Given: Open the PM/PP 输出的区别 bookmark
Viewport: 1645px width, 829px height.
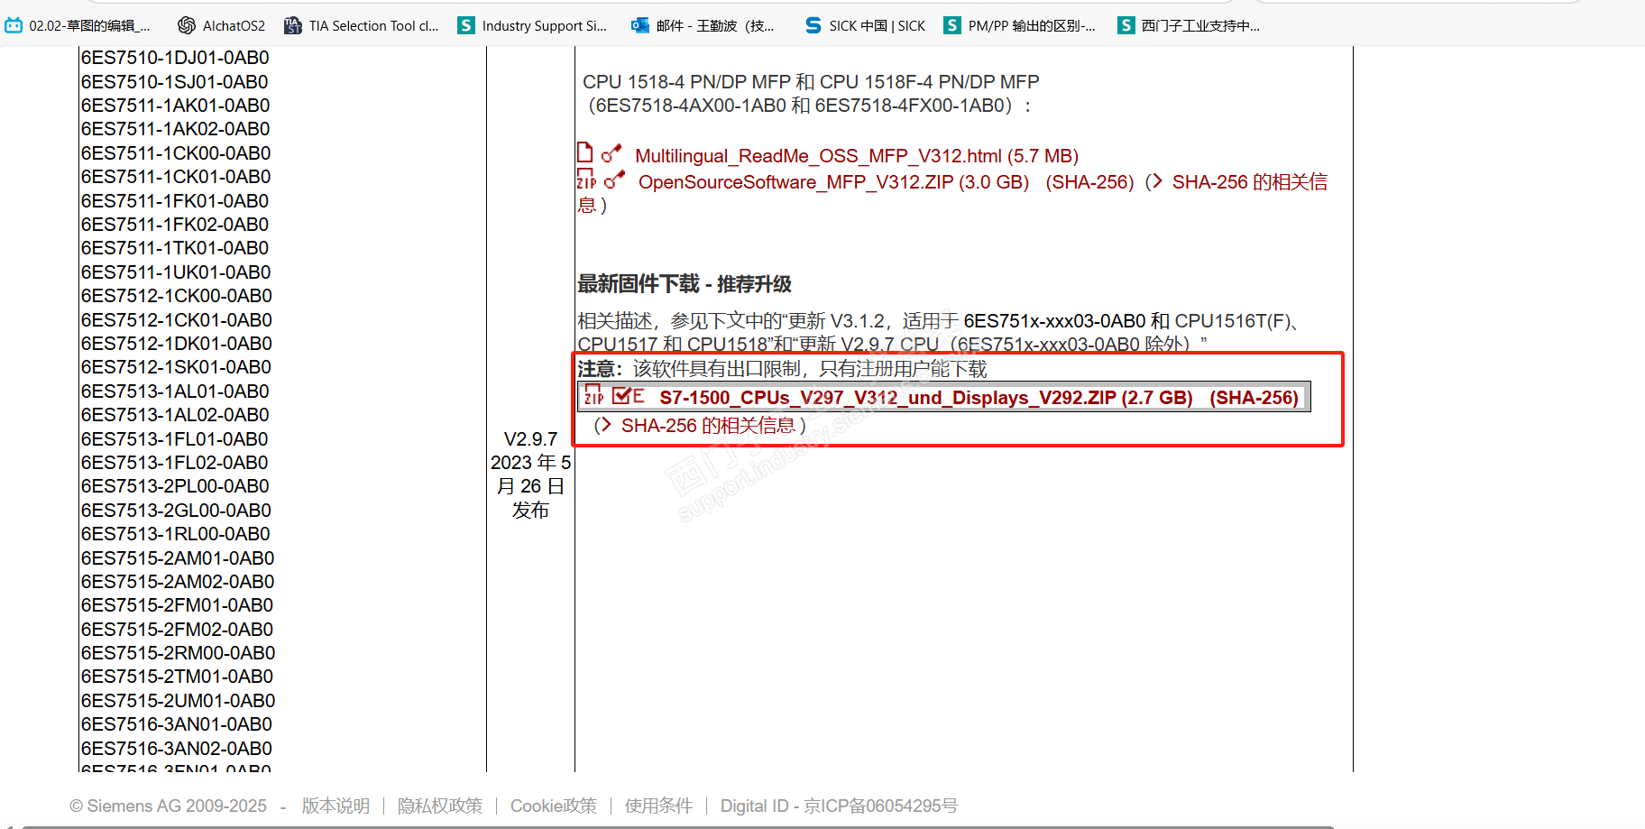Looking at the screenshot, I should (x=1019, y=25).
